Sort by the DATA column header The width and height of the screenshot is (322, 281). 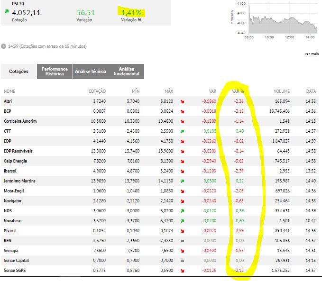pyautogui.click(x=311, y=91)
